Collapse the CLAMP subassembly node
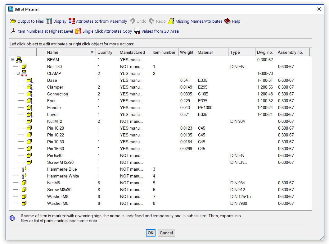329x244 pixels. tap(18, 73)
